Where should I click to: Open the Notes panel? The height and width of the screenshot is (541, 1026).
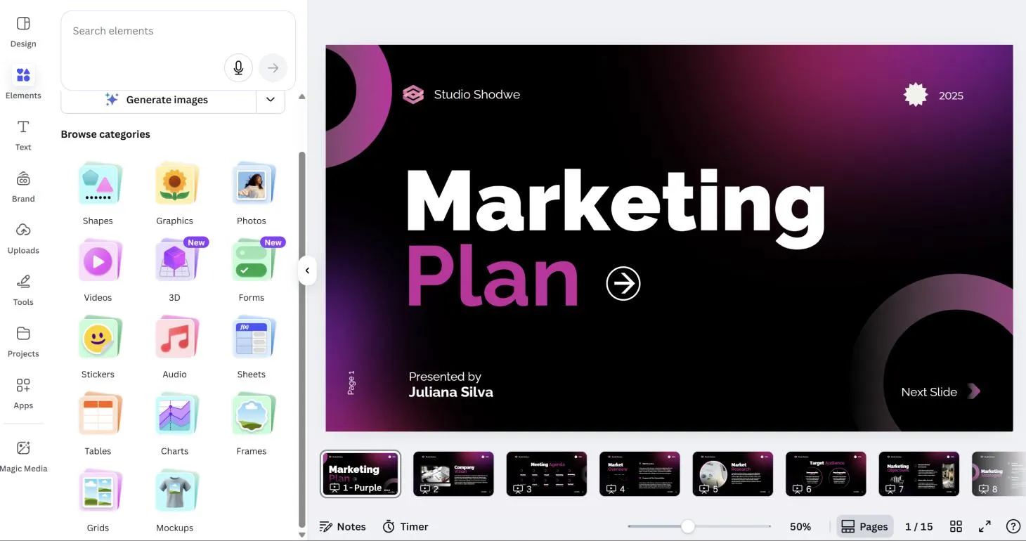click(343, 526)
